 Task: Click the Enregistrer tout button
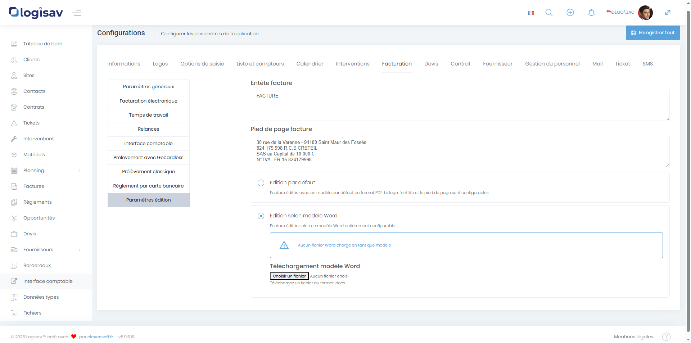(652, 33)
